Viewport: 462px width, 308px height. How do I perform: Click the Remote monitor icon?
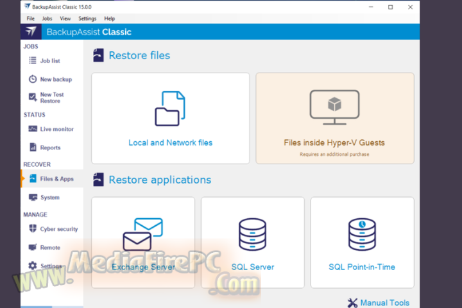click(x=33, y=247)
